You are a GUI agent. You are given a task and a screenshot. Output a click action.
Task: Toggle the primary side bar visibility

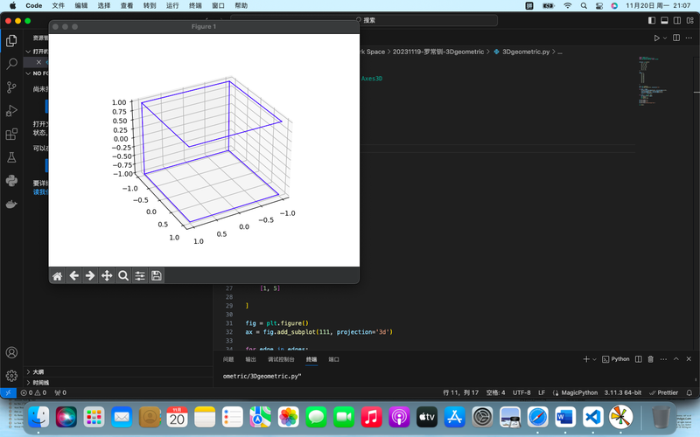click(x=652, y=20)
